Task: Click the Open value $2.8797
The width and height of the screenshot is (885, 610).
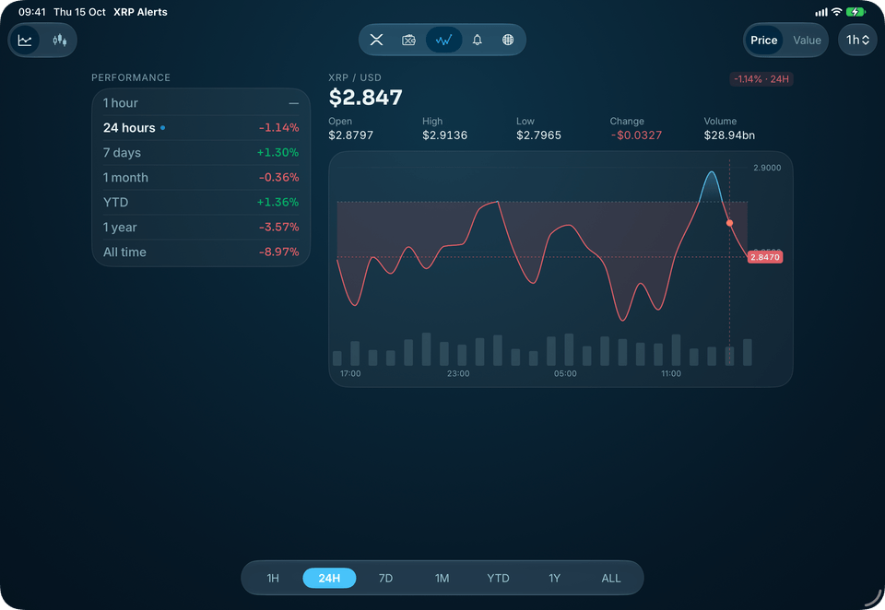Action: 350,135
